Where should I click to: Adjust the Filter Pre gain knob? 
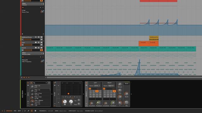click(x=79, y=100)
